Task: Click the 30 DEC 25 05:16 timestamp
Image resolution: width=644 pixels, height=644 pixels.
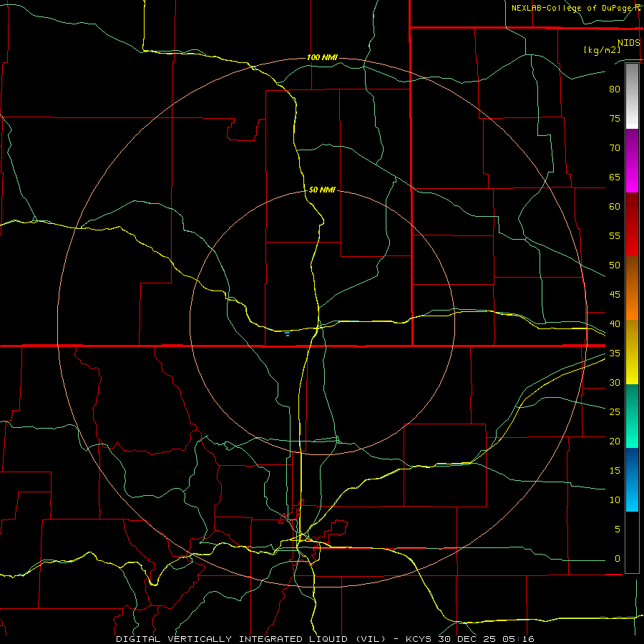Action: (x=487, y=639)
